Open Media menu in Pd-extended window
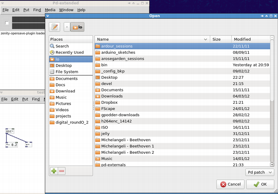Viewport: 278px width, 194px height. [50, 10]
